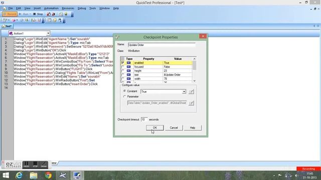The image size is (321, 180).
Task: Click the DataTable parameter text field
Action: [x=157, y=103]
